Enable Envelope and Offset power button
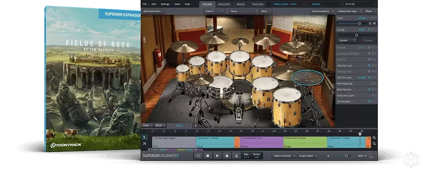Image resolution: width=423 pixels, height=172 pixels. 369,54
